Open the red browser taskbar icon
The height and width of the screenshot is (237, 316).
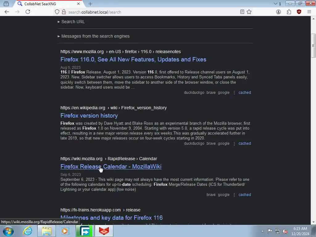(x=104, y=231)
